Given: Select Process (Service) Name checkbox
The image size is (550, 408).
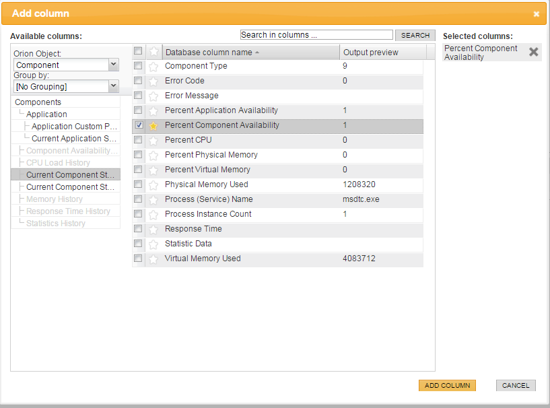Looking at the screenshot, I should 138,199.
